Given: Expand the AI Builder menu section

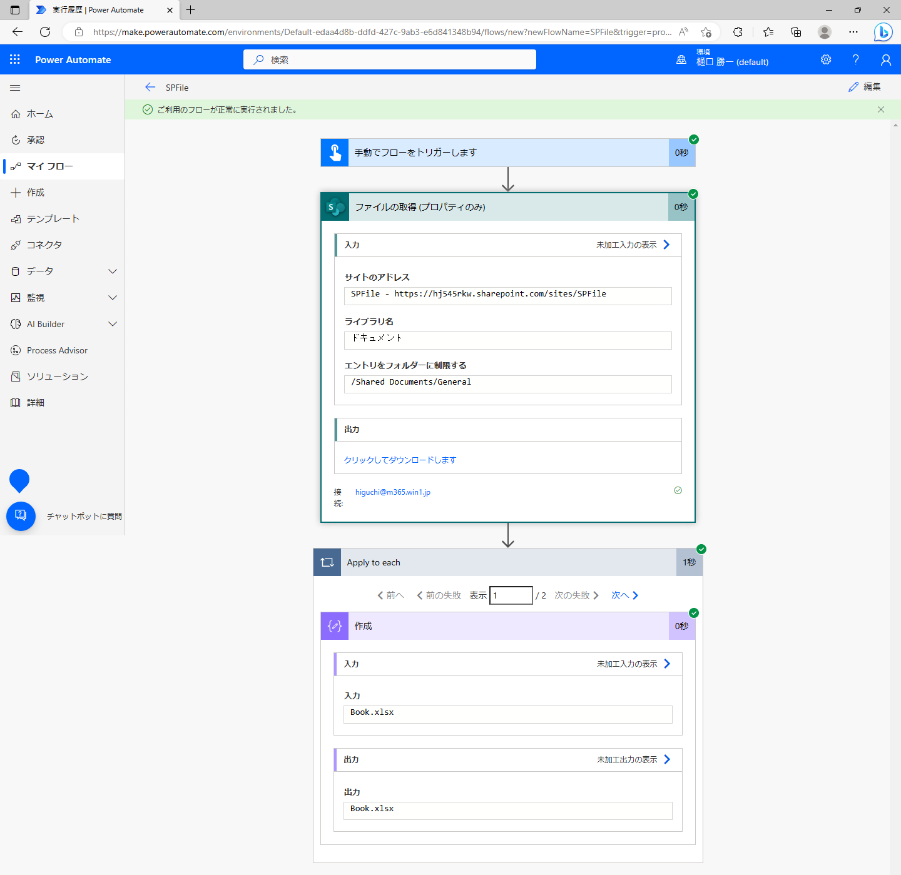Looking at the screenshot, I should [x=113, y=324].
